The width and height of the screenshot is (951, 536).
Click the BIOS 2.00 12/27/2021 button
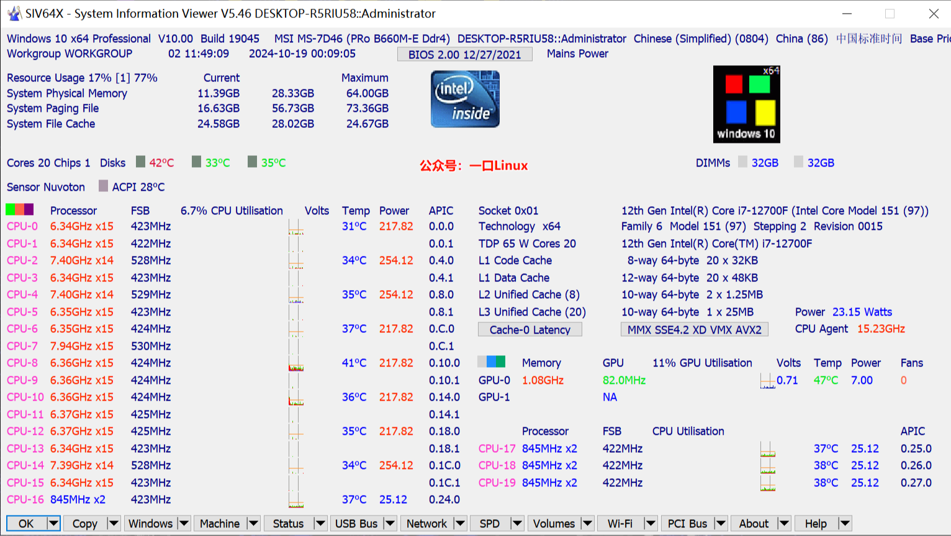(x=464, y=54)
